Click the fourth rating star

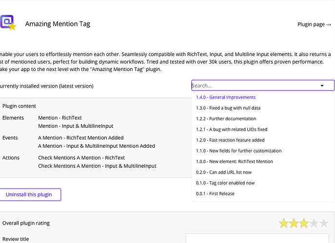[315, 224]
